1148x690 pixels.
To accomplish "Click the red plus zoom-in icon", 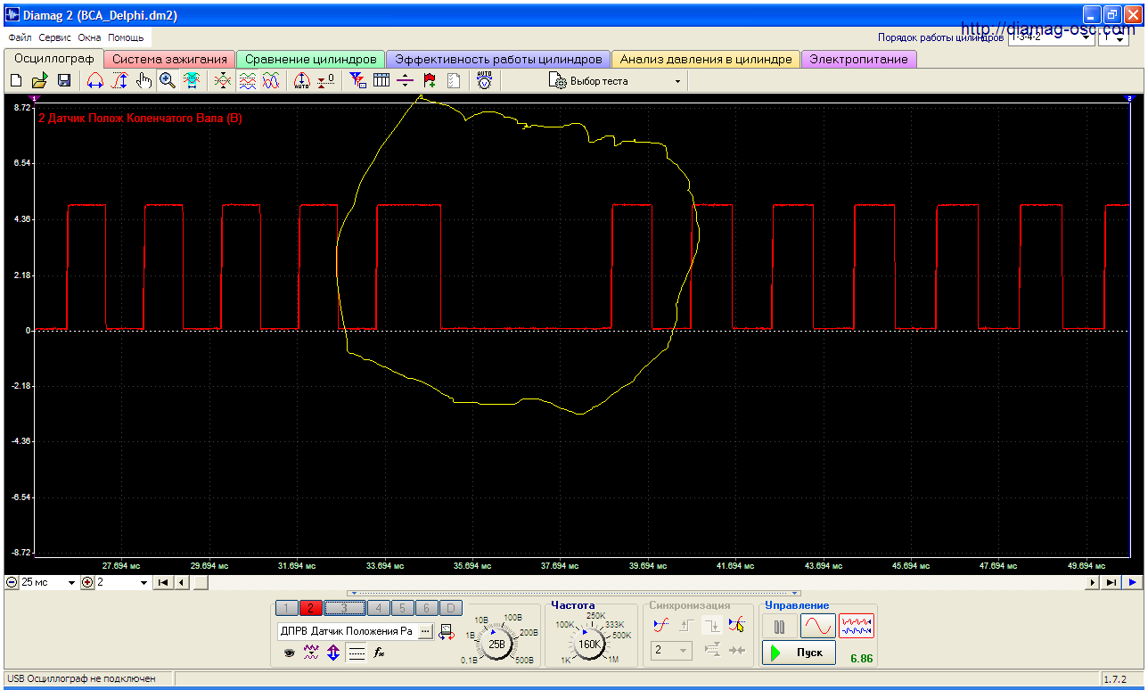I will (87, 582).
